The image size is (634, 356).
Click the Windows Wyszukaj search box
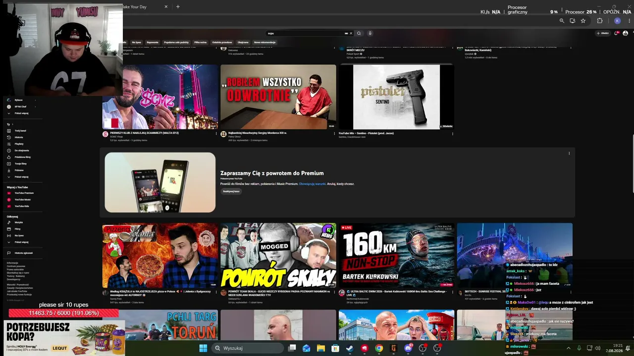click(248, 348)
